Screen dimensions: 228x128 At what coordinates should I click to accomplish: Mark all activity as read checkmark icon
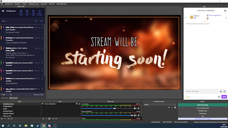(36, 21)
